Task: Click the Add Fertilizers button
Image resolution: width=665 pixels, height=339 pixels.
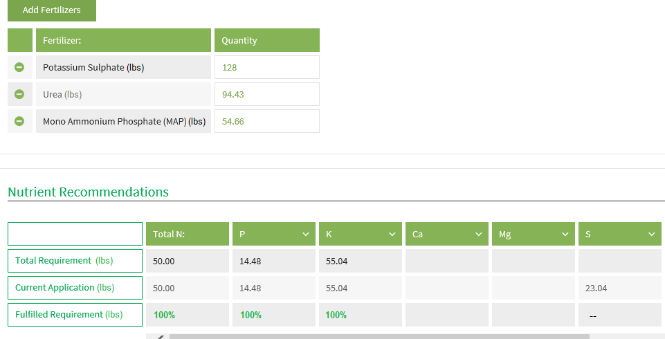Action: pos(52,10)
